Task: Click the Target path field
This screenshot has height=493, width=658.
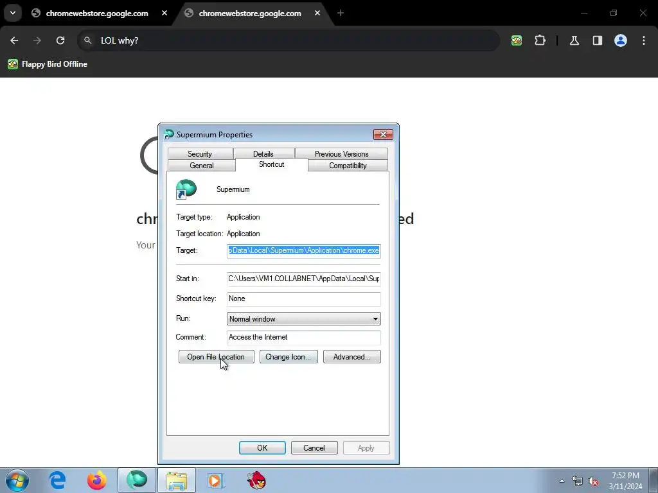Action: (x=304, y=251)
